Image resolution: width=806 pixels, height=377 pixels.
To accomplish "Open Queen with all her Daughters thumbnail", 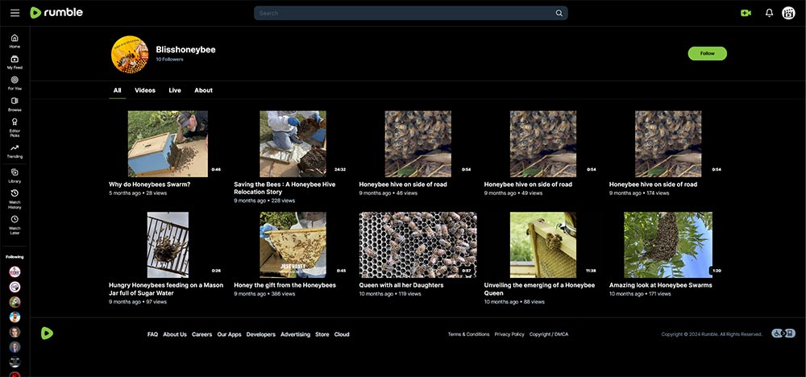I will (x=418, y=245).
